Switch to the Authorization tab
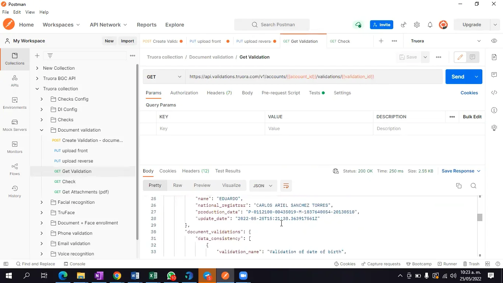Viewport: 503px width, 283px height. 184,93
